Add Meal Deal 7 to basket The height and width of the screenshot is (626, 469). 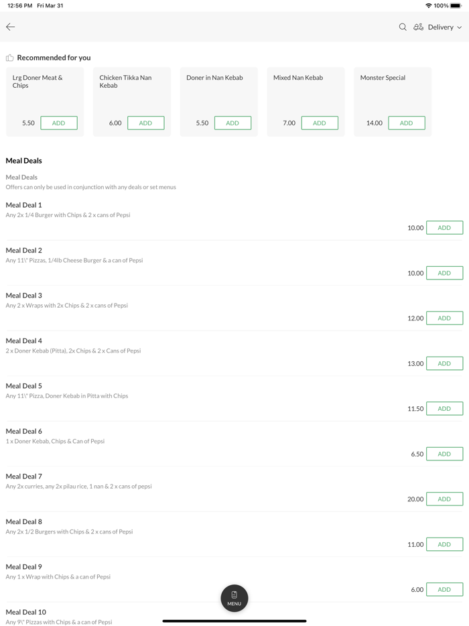pos(444,499)
